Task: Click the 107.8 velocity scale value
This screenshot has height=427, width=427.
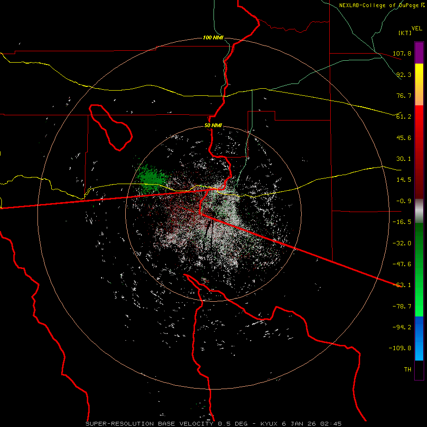Action: (402, 53)
